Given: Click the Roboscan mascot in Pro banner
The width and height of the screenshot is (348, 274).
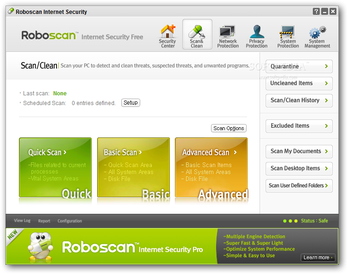Looking at the screenshot, I should coord(41,246).
